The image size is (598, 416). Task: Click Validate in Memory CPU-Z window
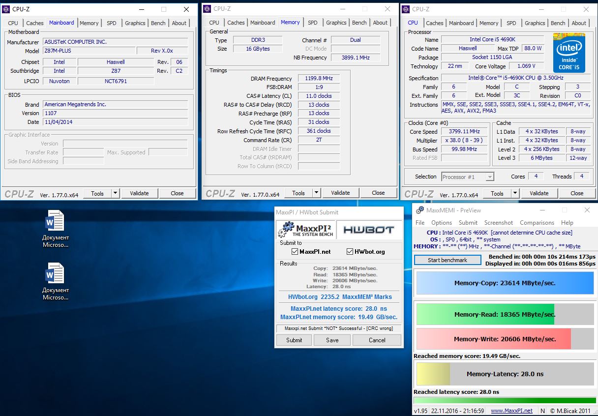point(340,193)
